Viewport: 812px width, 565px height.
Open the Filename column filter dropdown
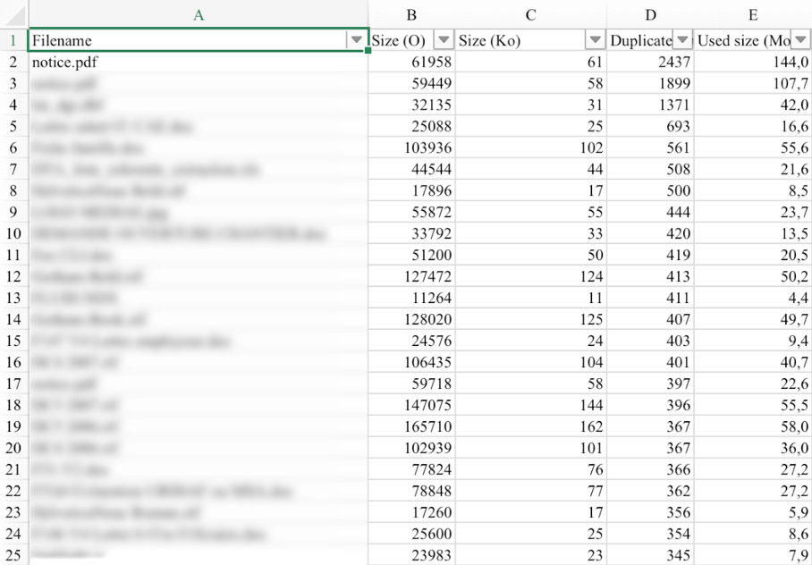[357, 40]
